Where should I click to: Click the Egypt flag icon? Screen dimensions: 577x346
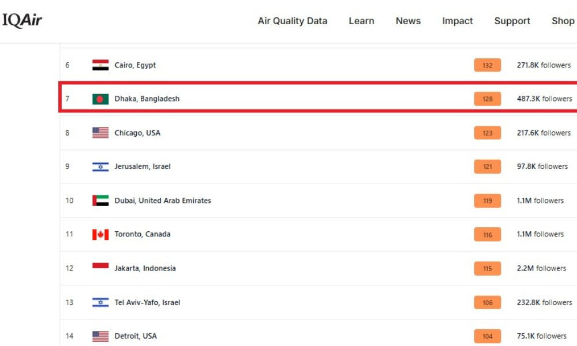click(x=100, y=65)
